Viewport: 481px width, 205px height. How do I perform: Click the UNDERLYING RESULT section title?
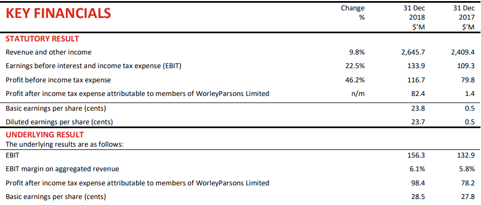coord(45,135)
